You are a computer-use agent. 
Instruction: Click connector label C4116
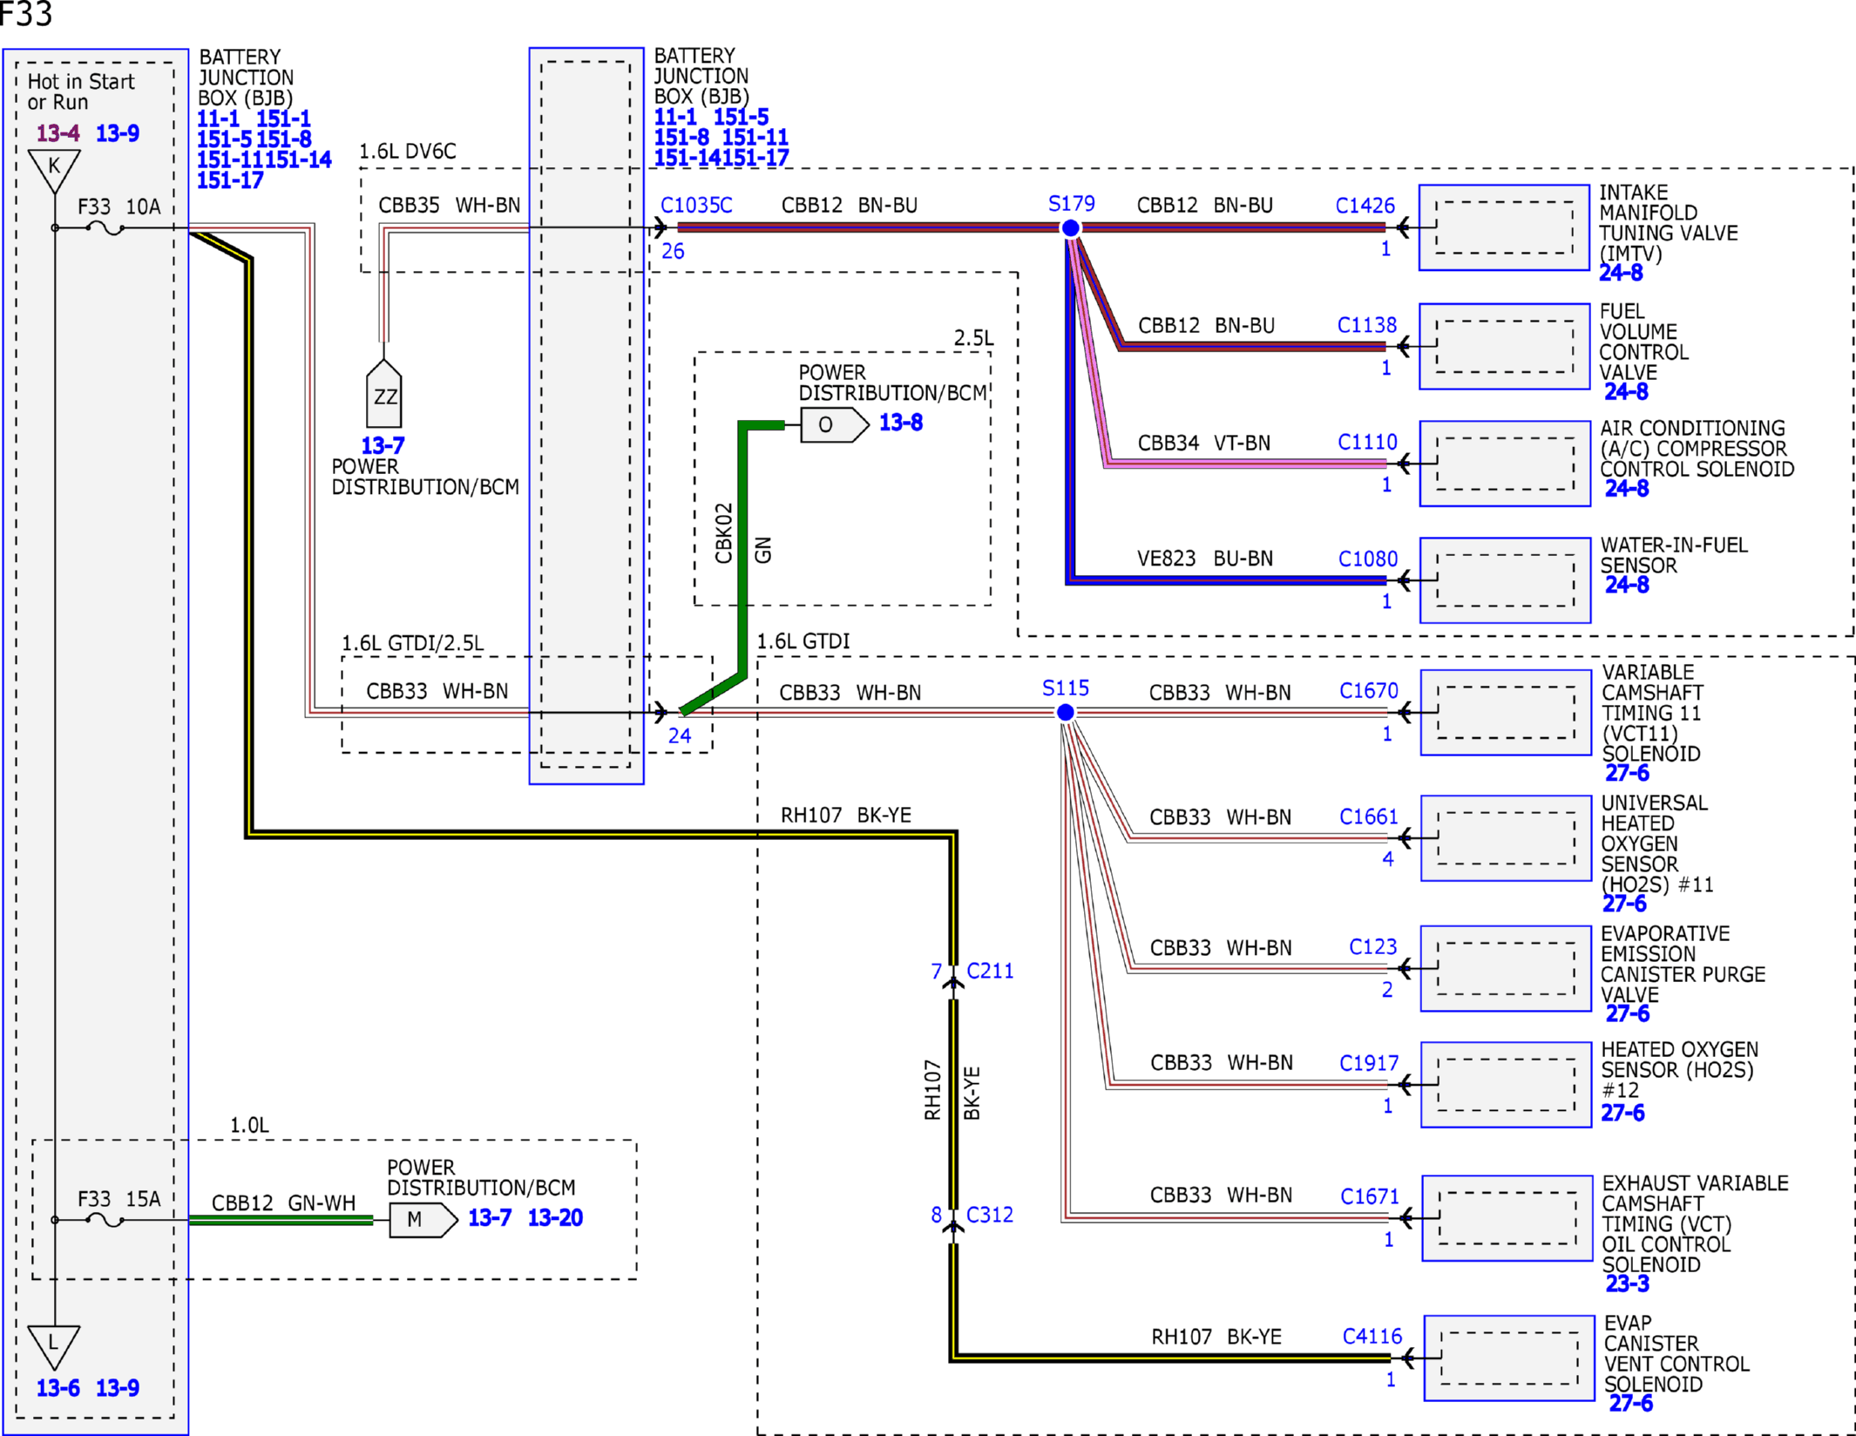(x=1372, y=1336)
